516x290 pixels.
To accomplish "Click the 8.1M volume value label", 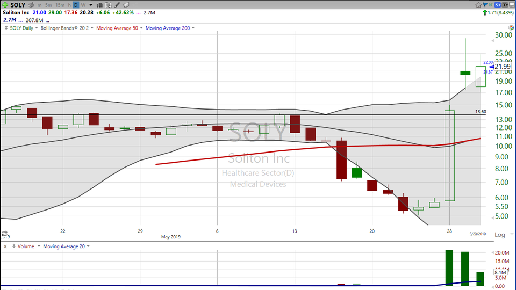I will pyautogui.click(x=500, y=272).
